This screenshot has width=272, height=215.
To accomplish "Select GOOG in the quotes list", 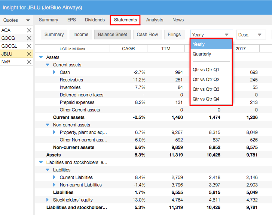I will (x=8, y=38).
